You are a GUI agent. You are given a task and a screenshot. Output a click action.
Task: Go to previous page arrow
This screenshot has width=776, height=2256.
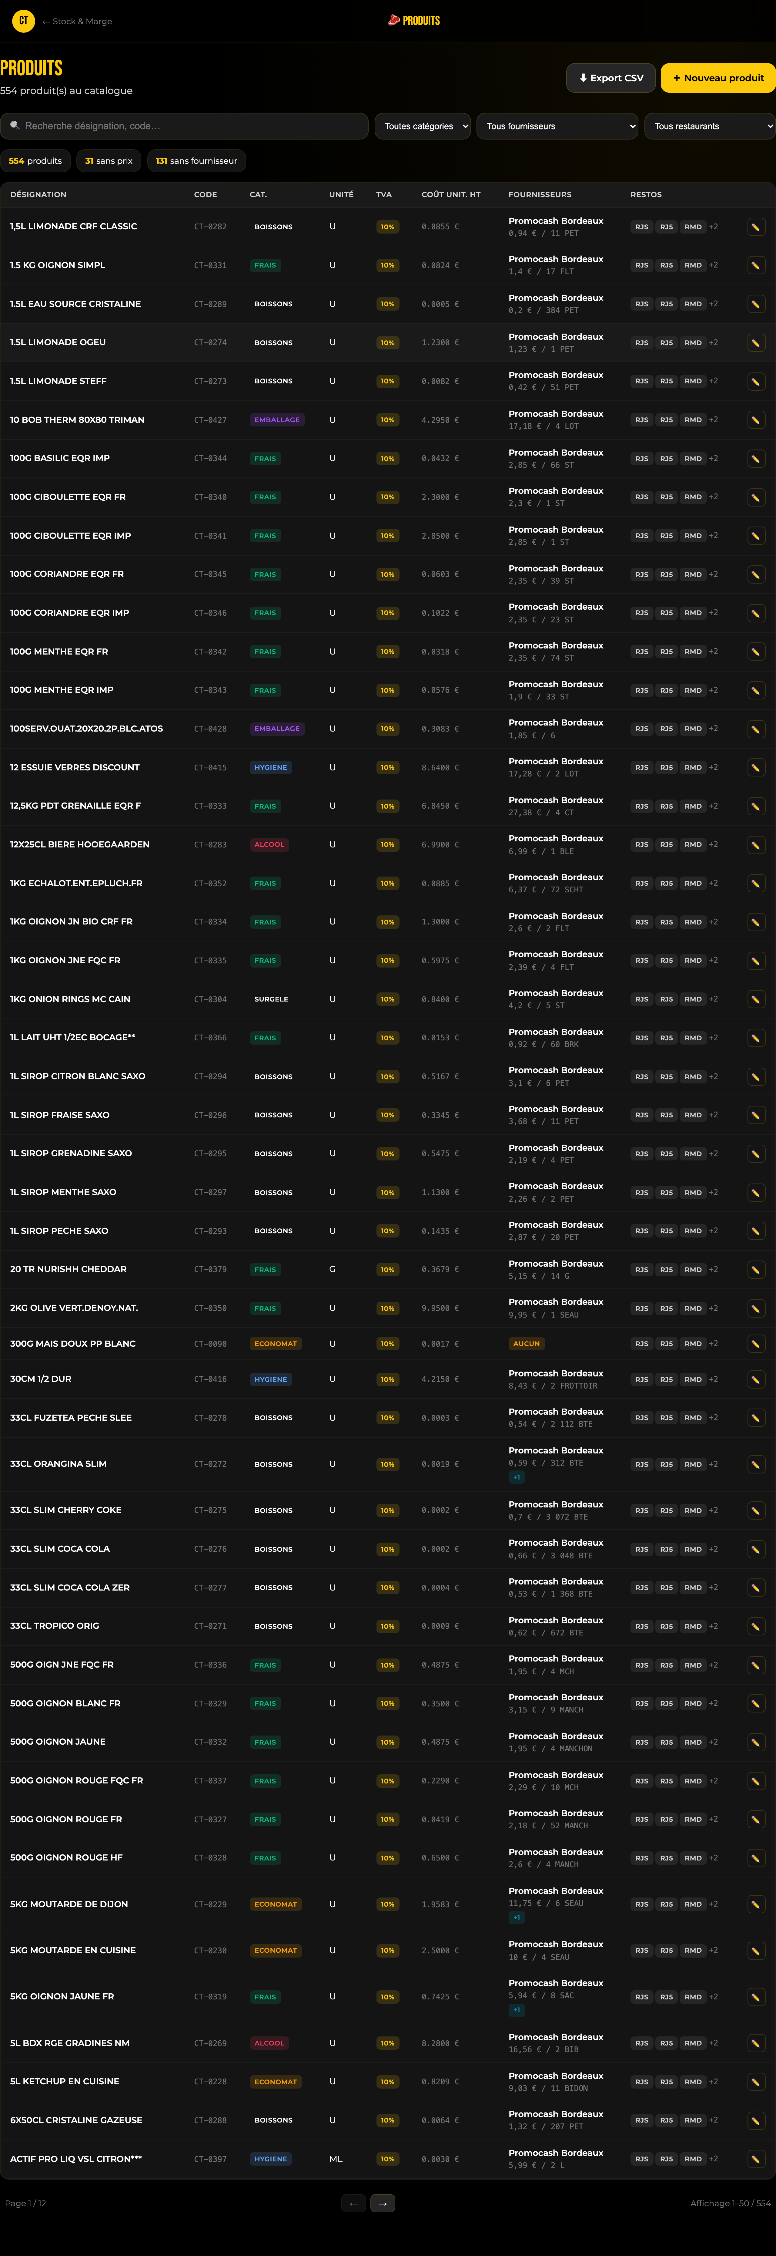pos(353,2203)
